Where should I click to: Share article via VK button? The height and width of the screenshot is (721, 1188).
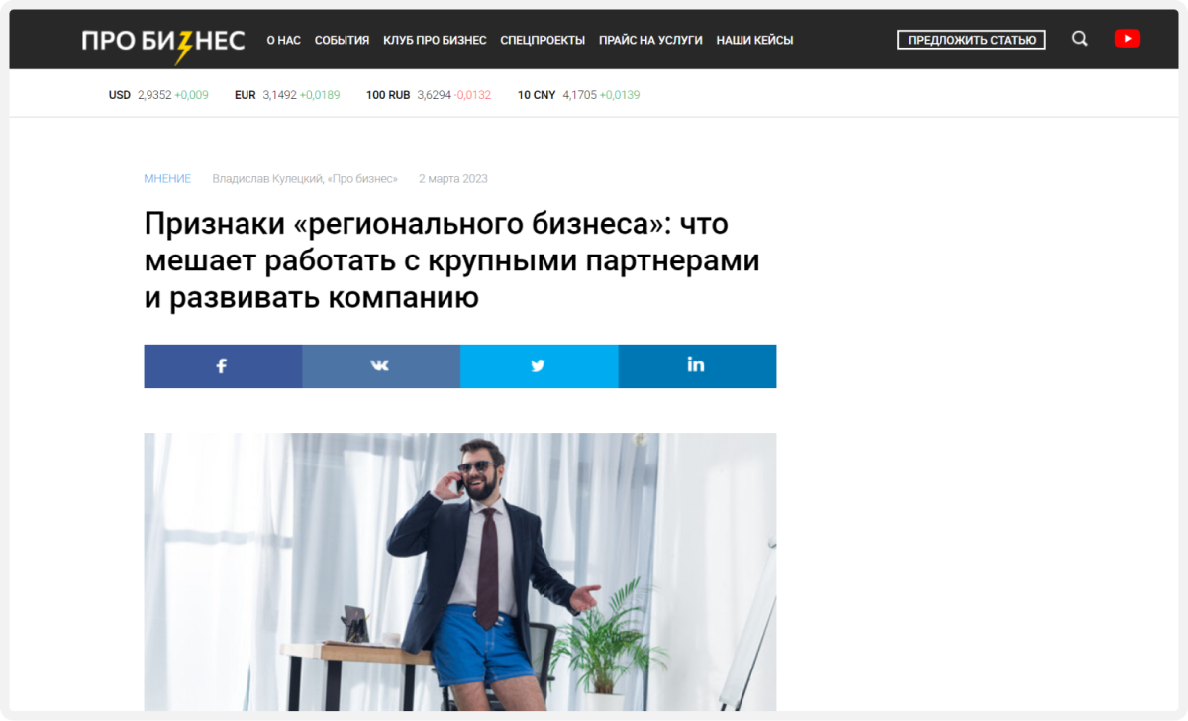point(381,365)
